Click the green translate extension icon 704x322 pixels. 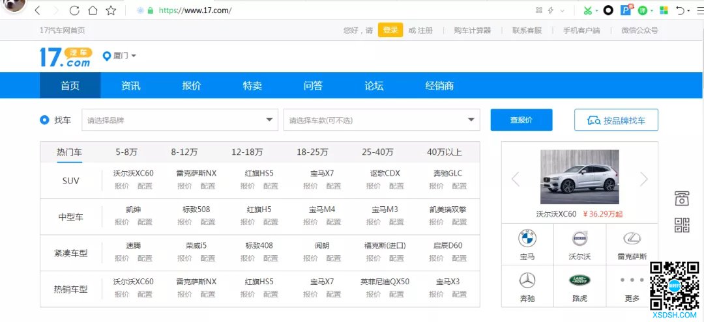643,10
